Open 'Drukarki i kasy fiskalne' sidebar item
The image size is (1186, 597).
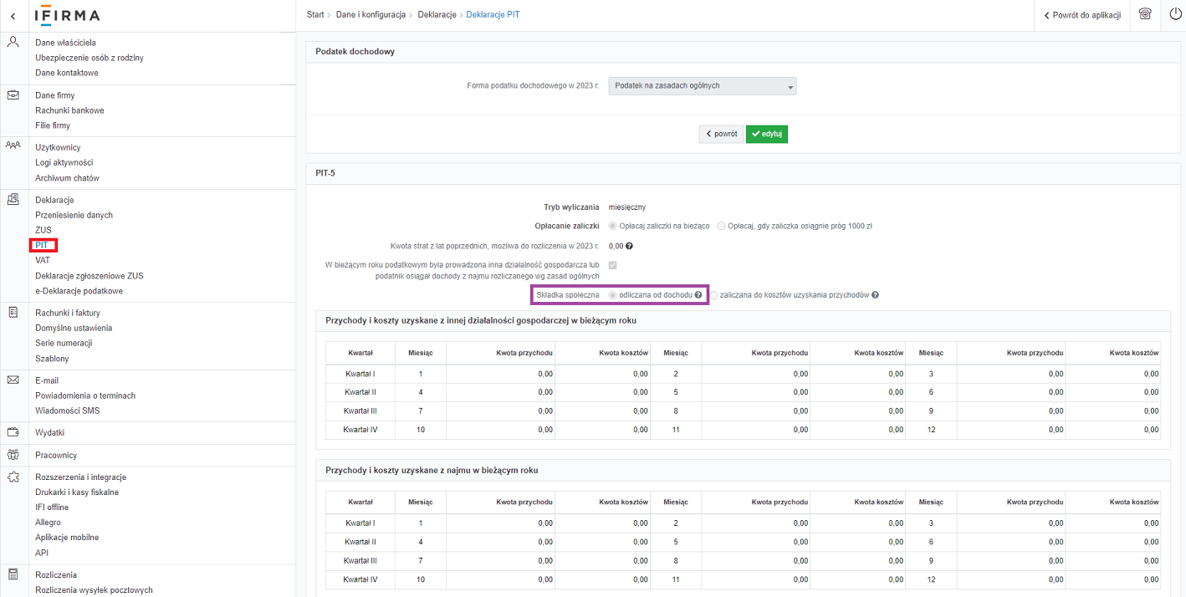coord(77,492)
